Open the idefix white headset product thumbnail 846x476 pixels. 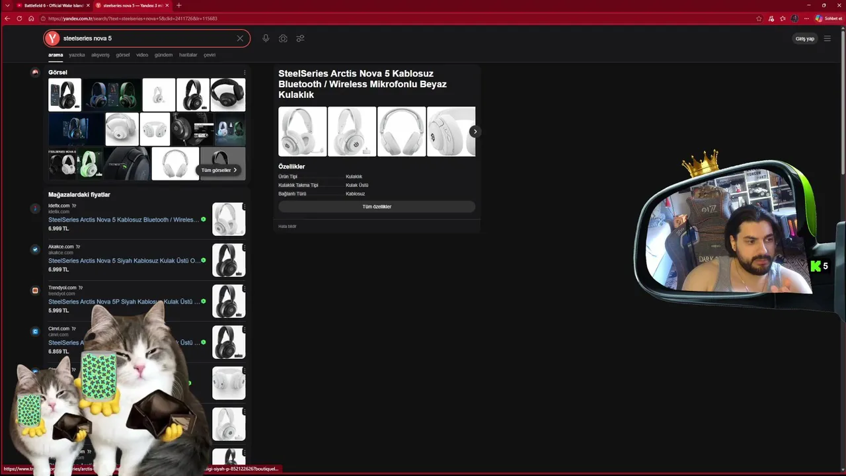click(229, 219)
